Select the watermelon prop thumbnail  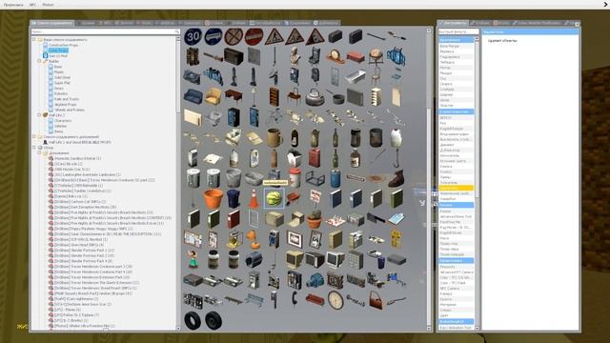(x=274, y=198)
